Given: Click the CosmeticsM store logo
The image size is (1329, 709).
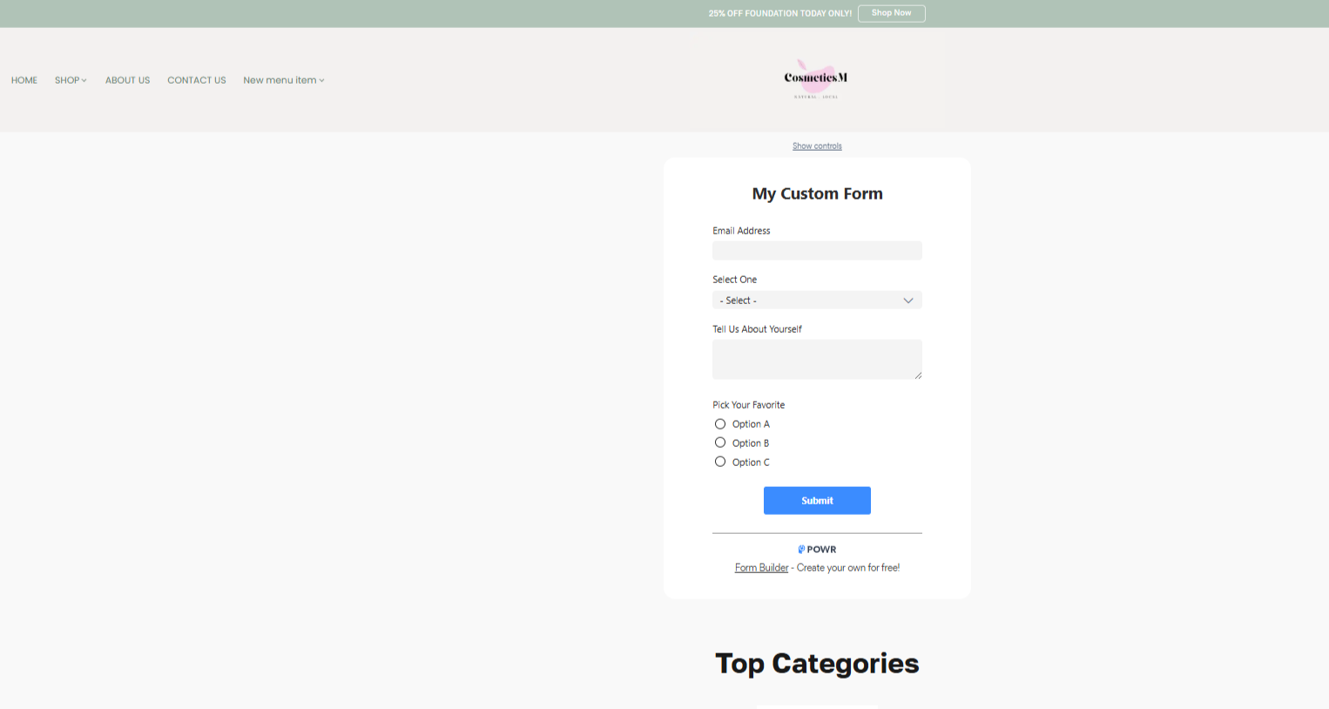Looking at the screenshot, I should [816, 79].
